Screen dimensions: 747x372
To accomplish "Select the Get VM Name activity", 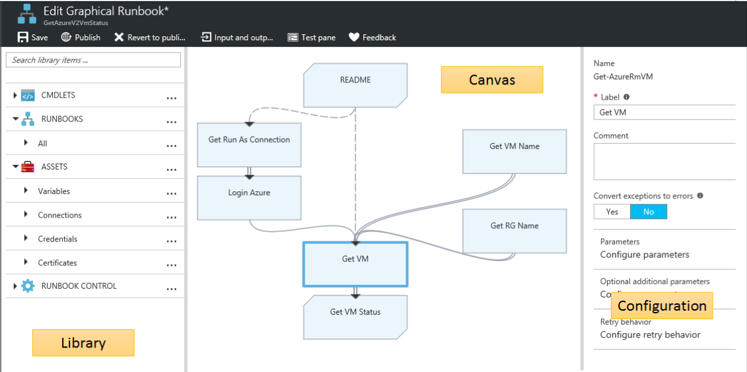I will (x=515, y=151).
